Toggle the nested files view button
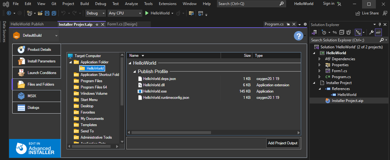The width and height of the screenshot is (390, 160). (358, 32)
